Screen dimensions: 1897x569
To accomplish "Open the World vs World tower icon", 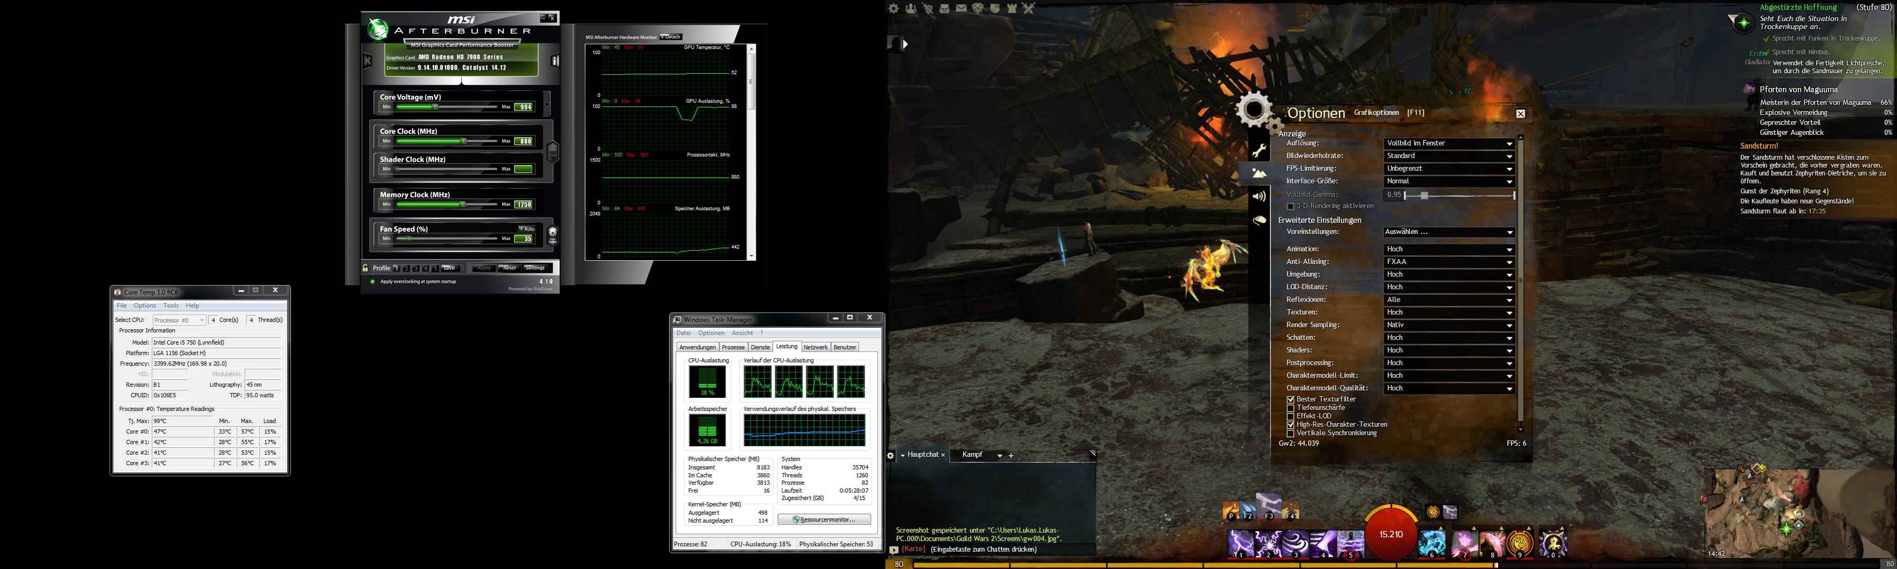I will (1012, 8).
